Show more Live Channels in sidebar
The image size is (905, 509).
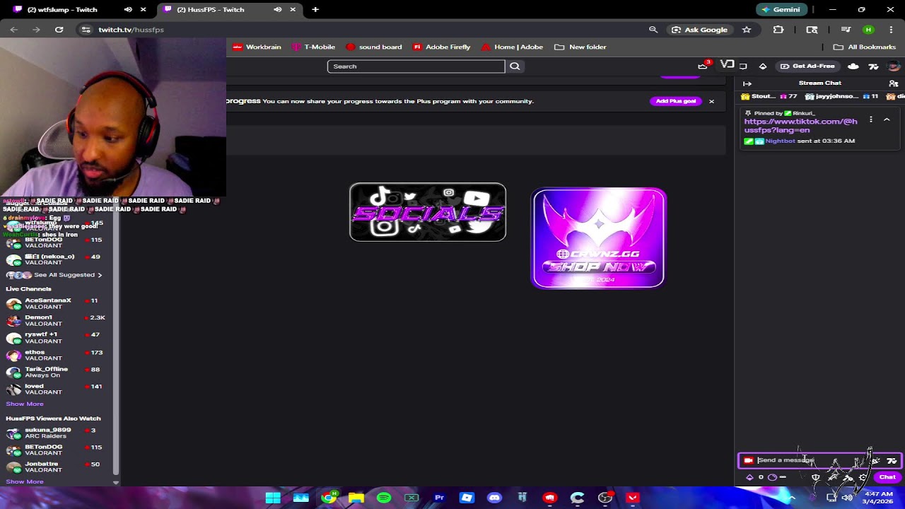25,404
